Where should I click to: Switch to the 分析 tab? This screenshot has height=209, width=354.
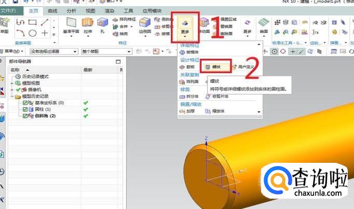72,10
